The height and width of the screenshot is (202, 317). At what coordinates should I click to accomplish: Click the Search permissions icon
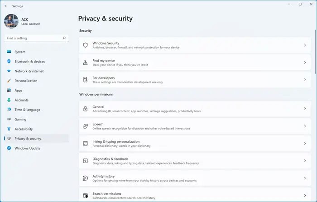coord(85,196)
